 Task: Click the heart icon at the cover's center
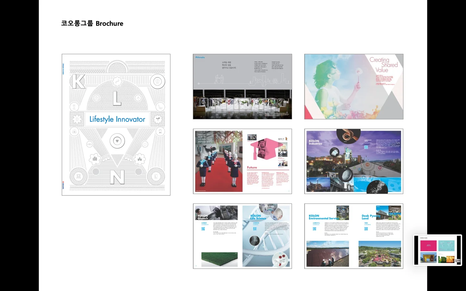[117, 141]
